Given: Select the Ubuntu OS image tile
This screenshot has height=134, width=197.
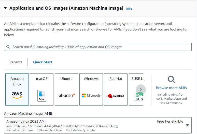Looking at the screenshot, I should 66,89.
